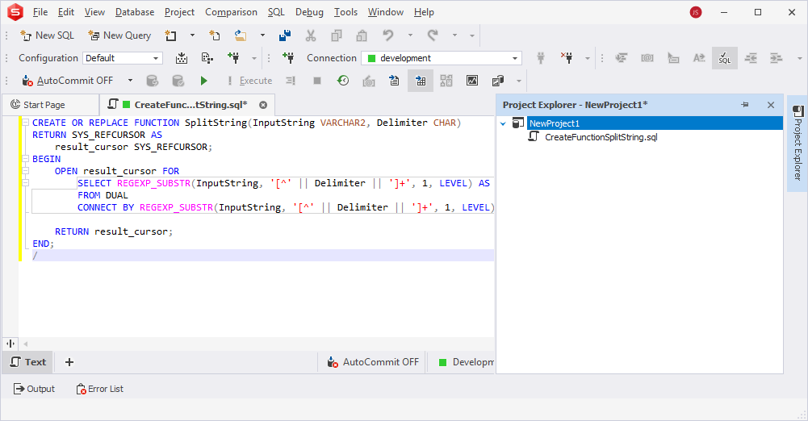Click the Build project icon next to Default
808x421 pixels.
tap(182, 58)
